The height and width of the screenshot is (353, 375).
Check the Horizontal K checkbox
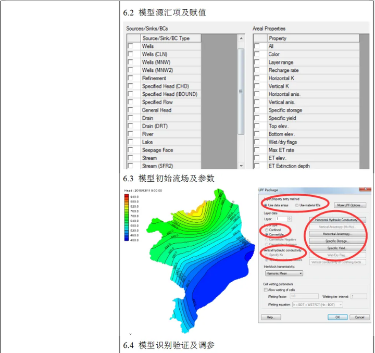(257, 78)
